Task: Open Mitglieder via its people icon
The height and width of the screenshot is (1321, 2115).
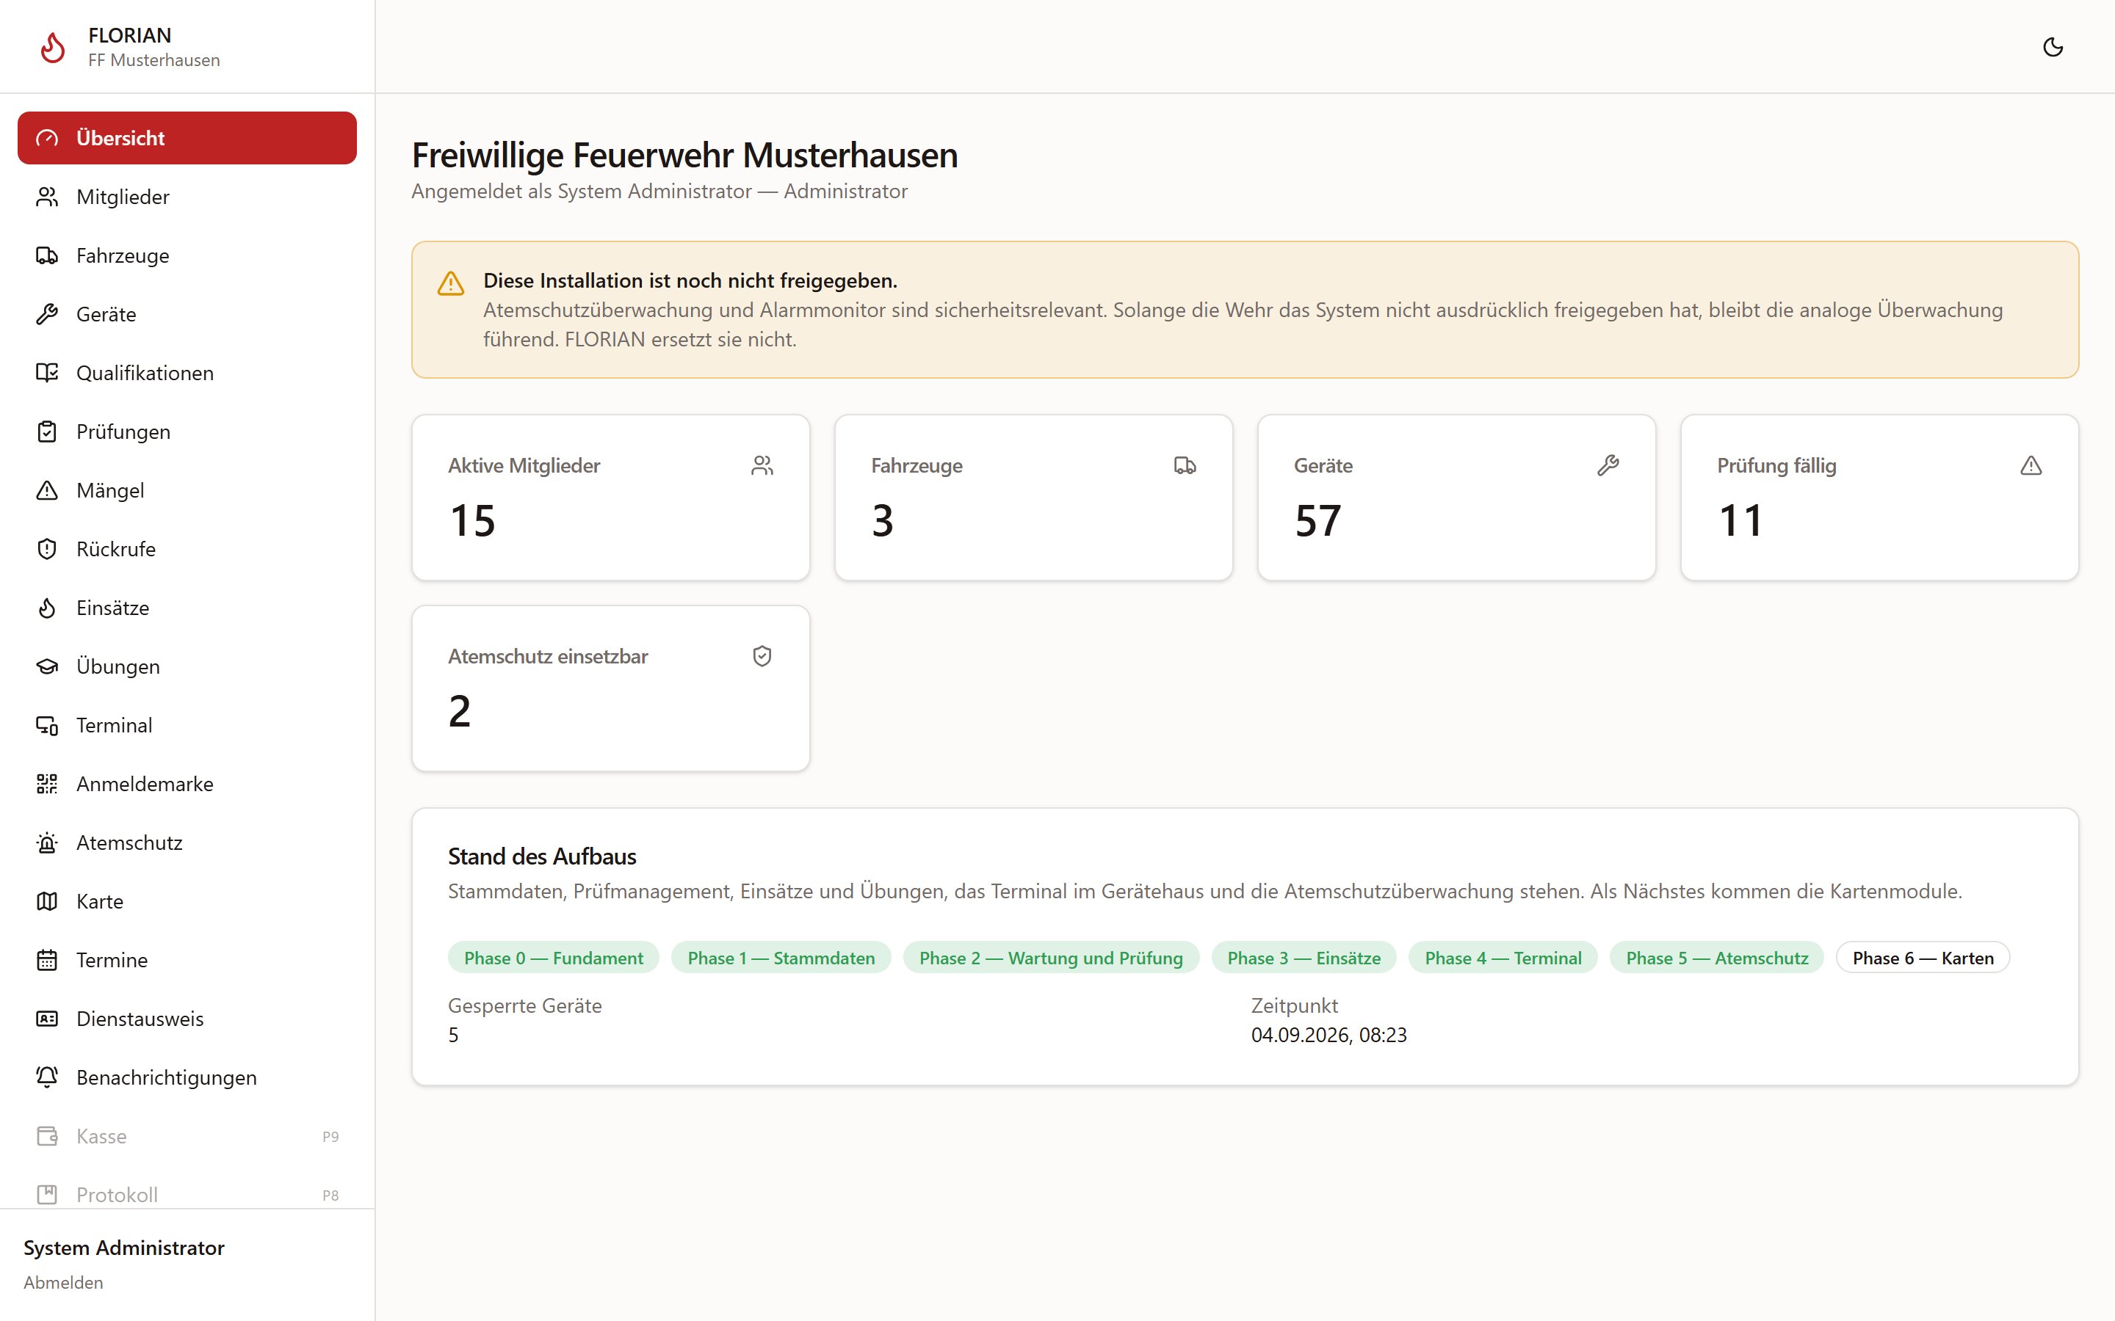Action: tap(47, 197)
